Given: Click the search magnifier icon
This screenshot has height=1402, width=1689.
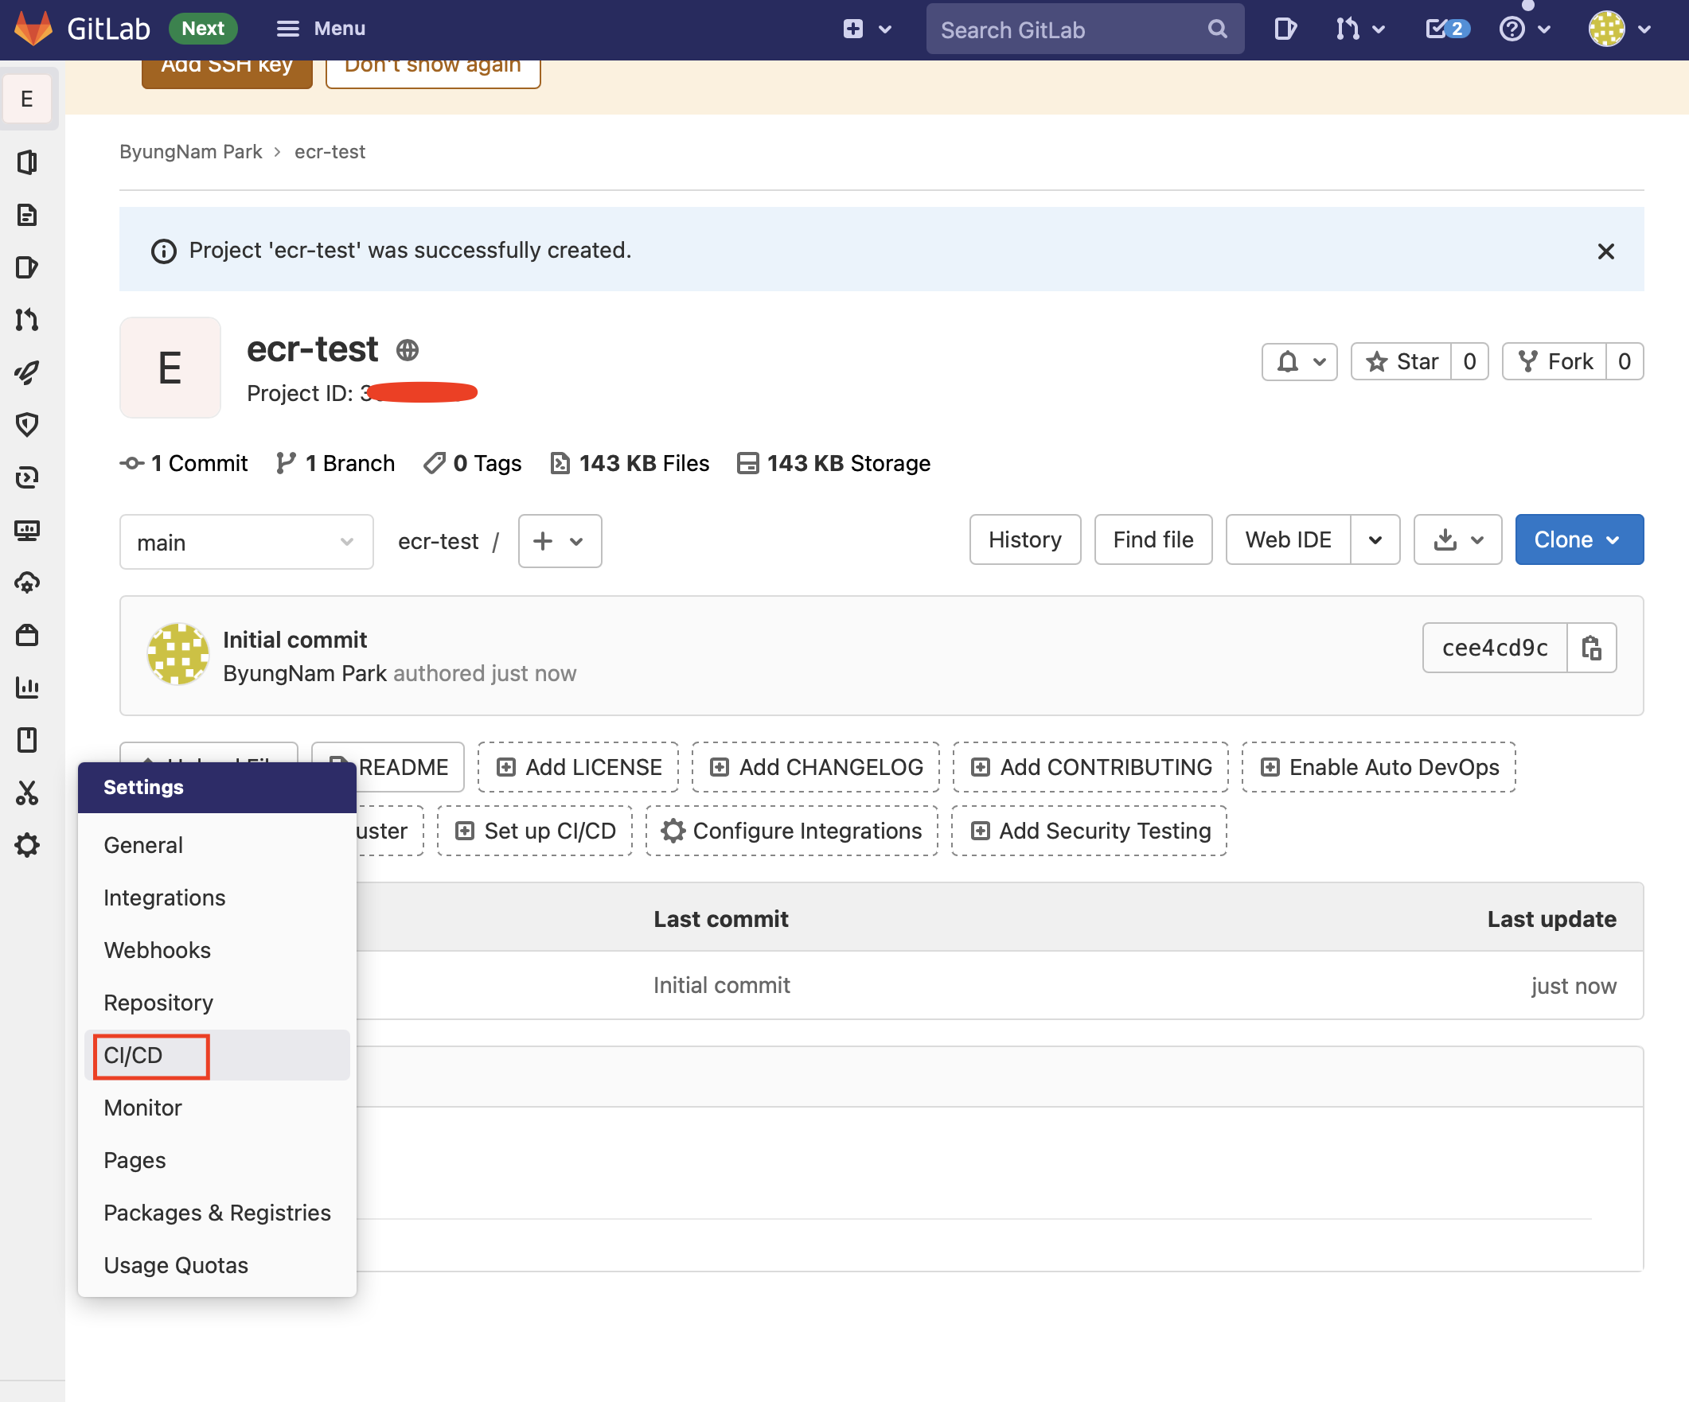Looking at the screenshot, I should [x=1217, y=29].
